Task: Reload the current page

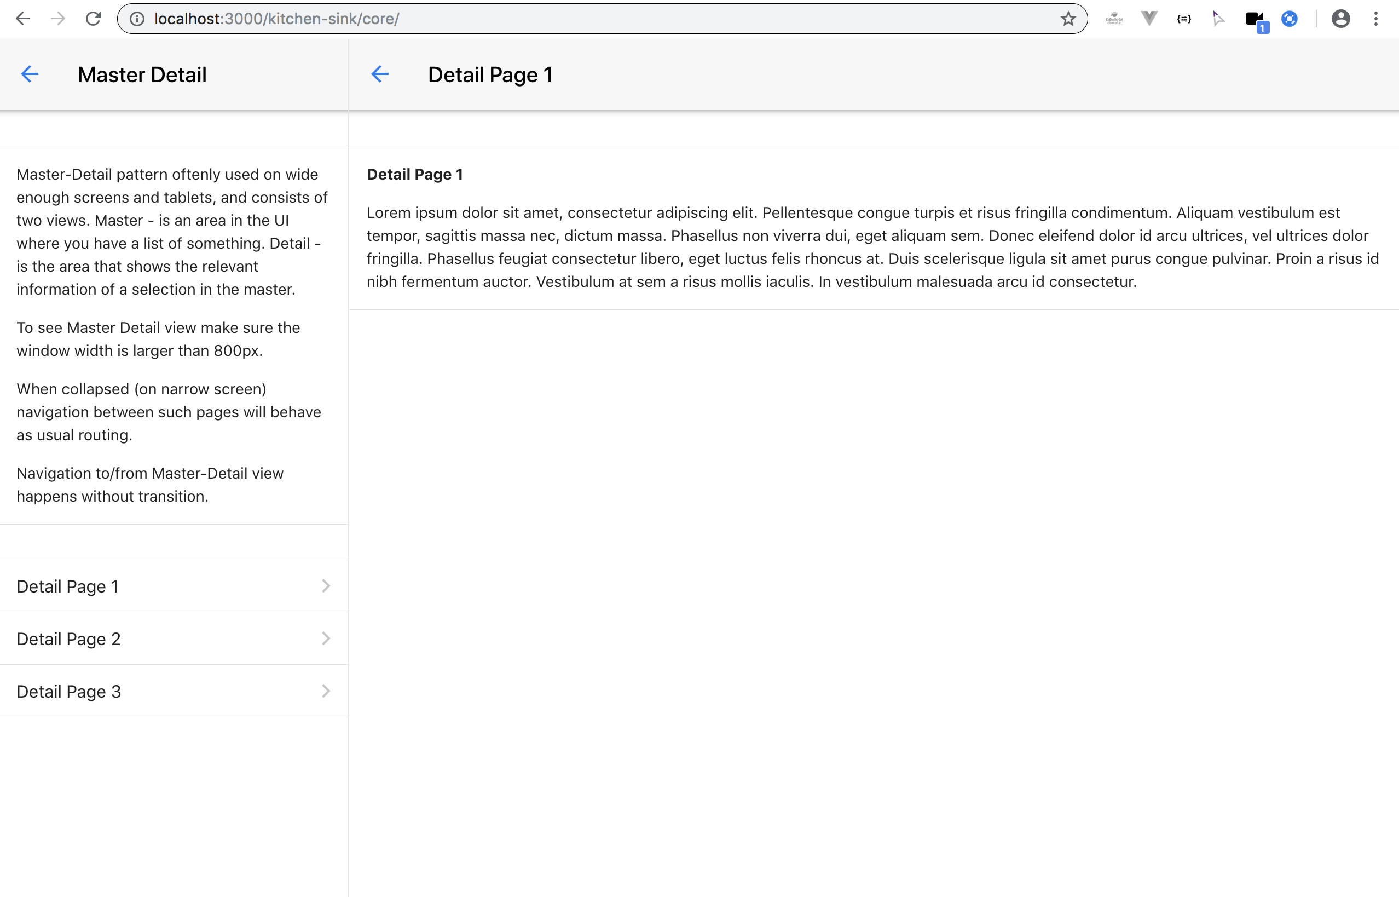Action: pos(93,19)
